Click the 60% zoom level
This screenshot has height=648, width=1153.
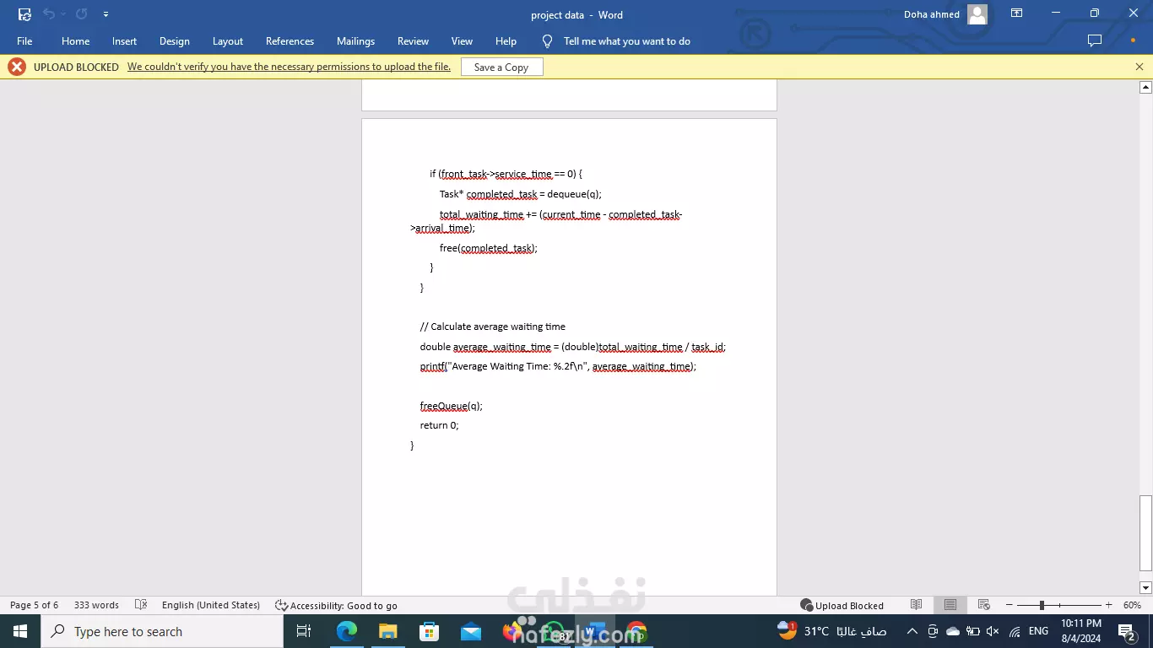[1132, 605]
